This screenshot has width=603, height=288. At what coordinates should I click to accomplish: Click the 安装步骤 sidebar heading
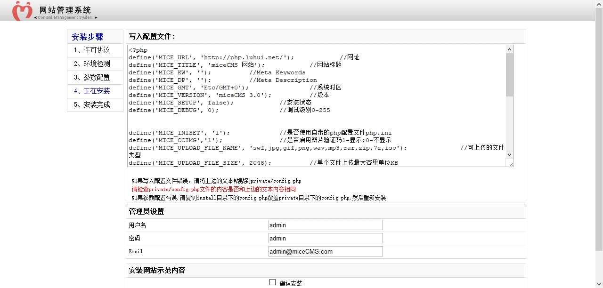87,37
